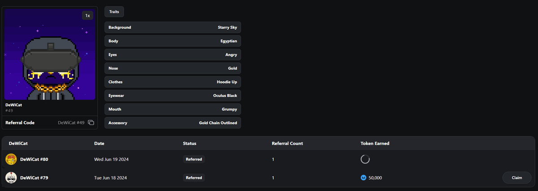The height and width of the screenshot is (191, 538).
Task: Copy the DeWiCat #49 referral code
Action: (x=91, y=122)
